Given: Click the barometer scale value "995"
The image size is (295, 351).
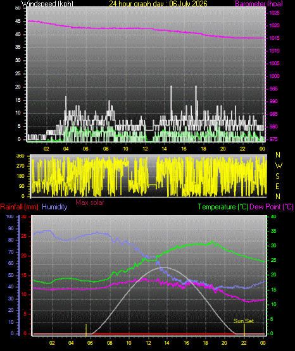Looking at the screenshot, I should pos(273,89).
